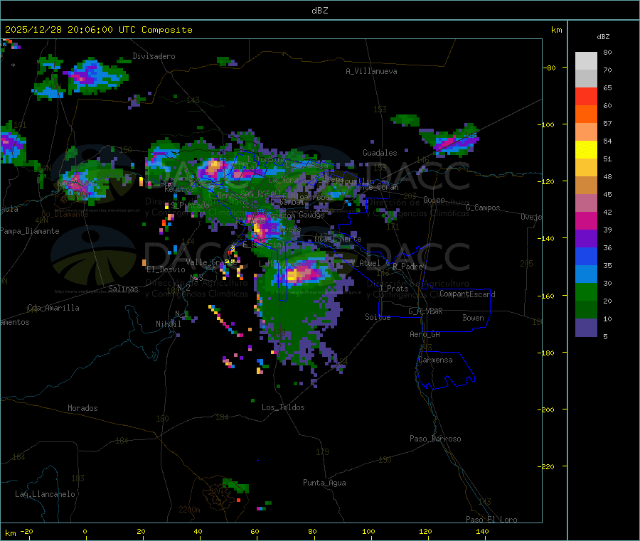Viewport: 640px width, 541px height.
Task: Click the grey 70 dBZ legend swatch
Action: pos(586,79)
